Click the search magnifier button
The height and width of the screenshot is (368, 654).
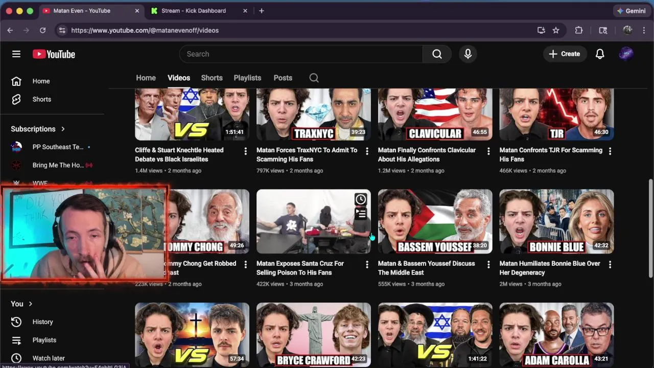[437, 54]
